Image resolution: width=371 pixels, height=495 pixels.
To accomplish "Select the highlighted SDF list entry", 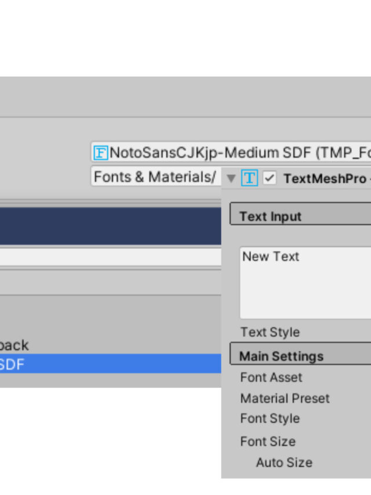I will [x=110, y=364].
